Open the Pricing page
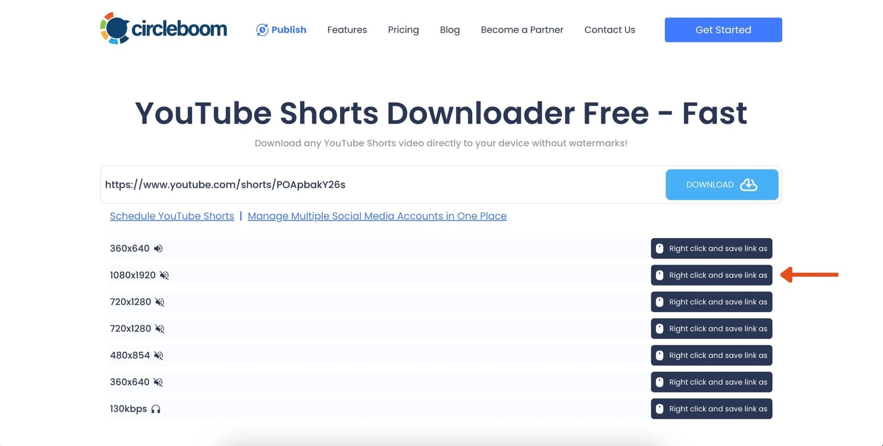 (403, 30)
